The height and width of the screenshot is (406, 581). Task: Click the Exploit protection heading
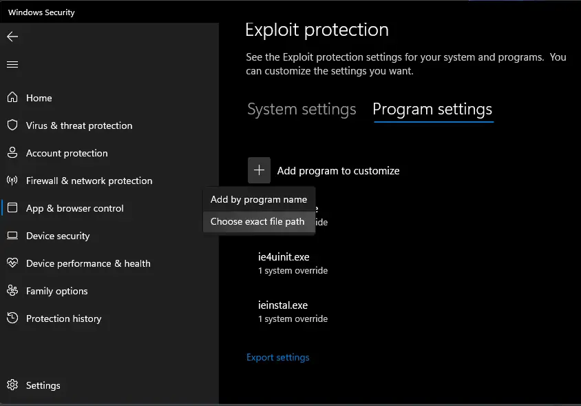(317, 30)
